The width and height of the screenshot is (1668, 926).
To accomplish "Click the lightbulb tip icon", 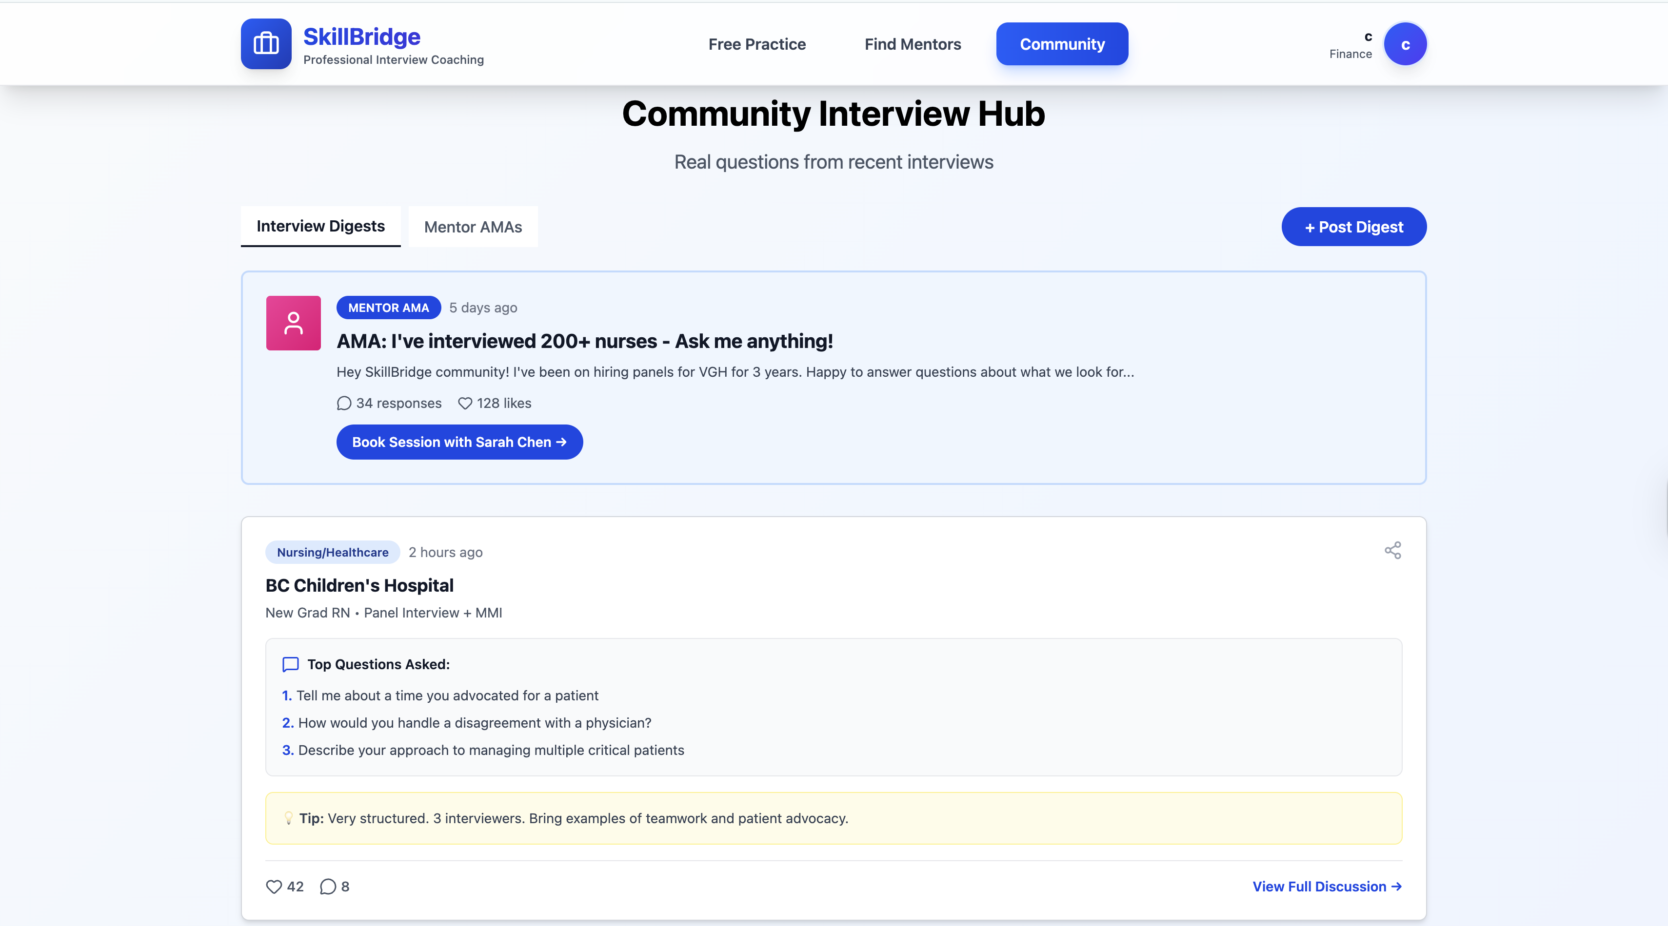I will click(x=289, y=818).
